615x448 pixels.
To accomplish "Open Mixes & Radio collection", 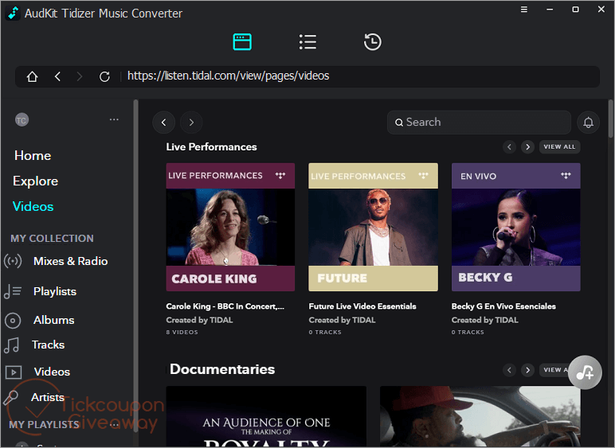I will pos(71,261).
